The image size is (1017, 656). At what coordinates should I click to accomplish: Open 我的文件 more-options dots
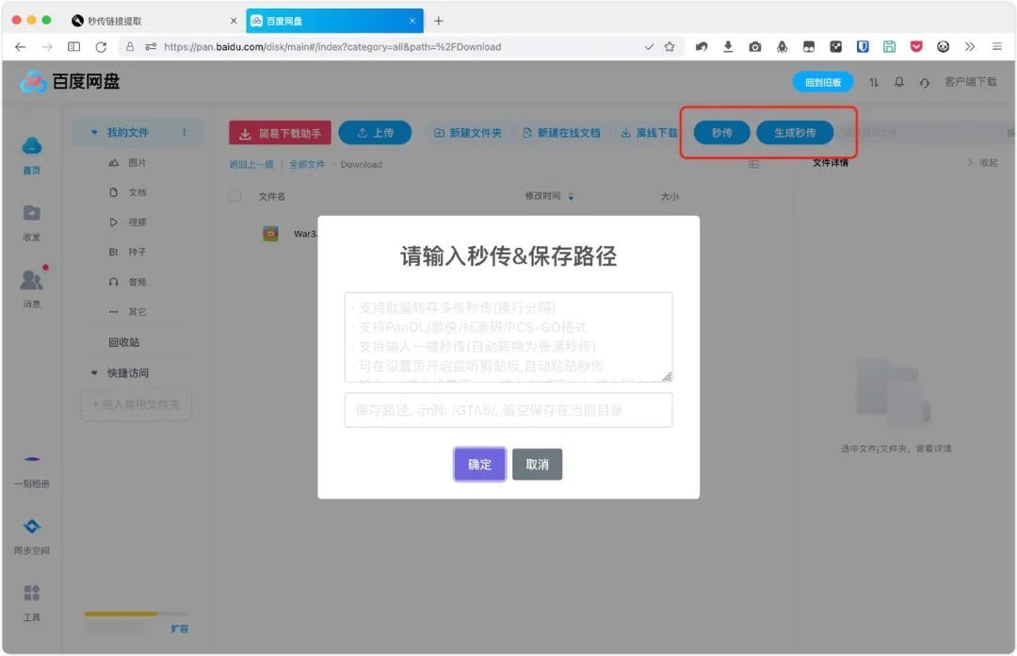[x=185, y=133]
